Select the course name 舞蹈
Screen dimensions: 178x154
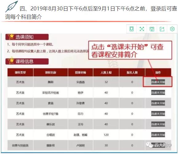pos(51,82)
